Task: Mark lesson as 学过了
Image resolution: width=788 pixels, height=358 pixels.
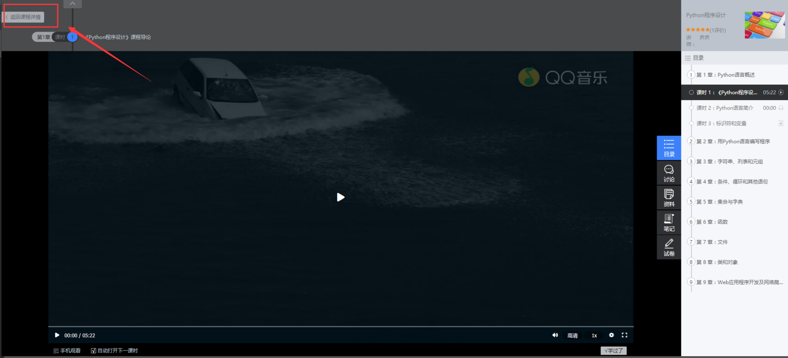Action: tap(614, 351)
